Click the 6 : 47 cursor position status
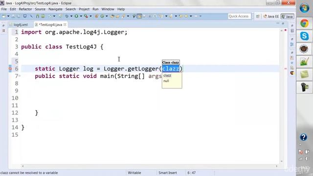 (x=192, y=173)
